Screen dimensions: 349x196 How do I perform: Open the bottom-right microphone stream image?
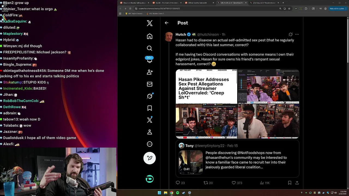(268, 121)
